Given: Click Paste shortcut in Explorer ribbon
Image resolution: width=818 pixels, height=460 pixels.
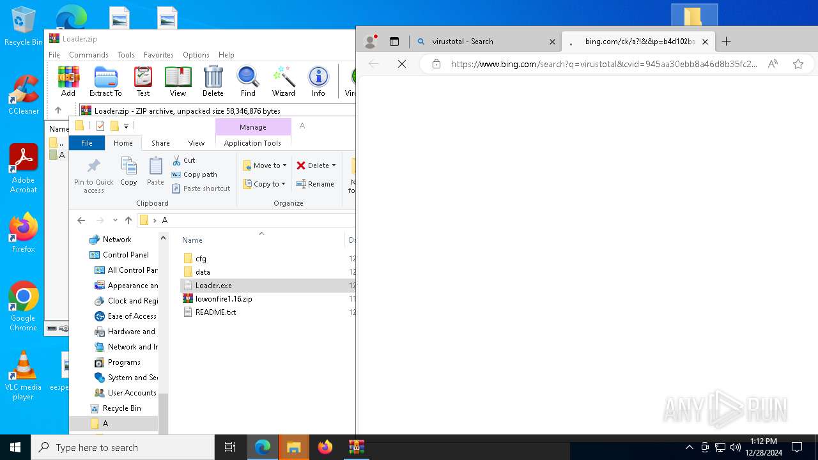Looking at the screenshot, I should coord(201,188).
